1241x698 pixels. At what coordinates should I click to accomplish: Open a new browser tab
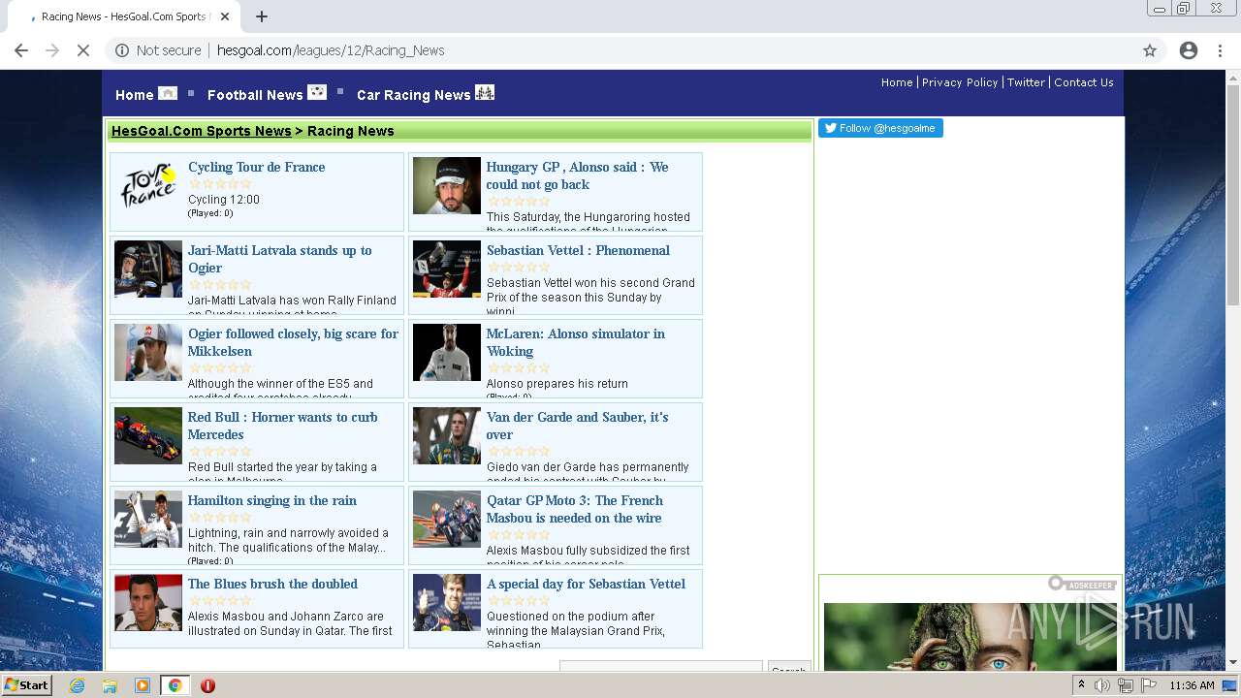pos(262,16)
